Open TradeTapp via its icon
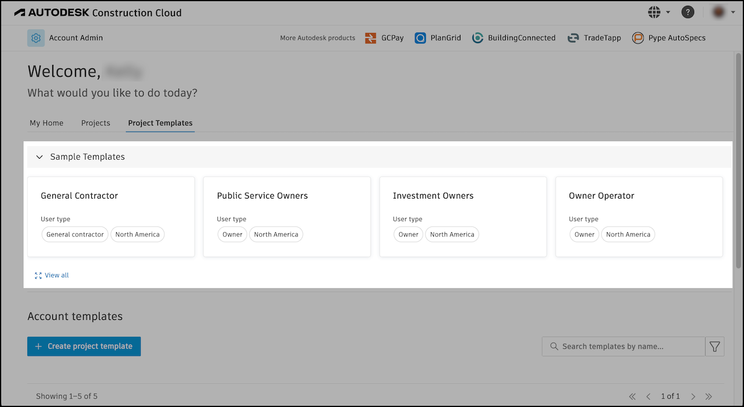This screenshot has width=744, height=407. [574, 38]
